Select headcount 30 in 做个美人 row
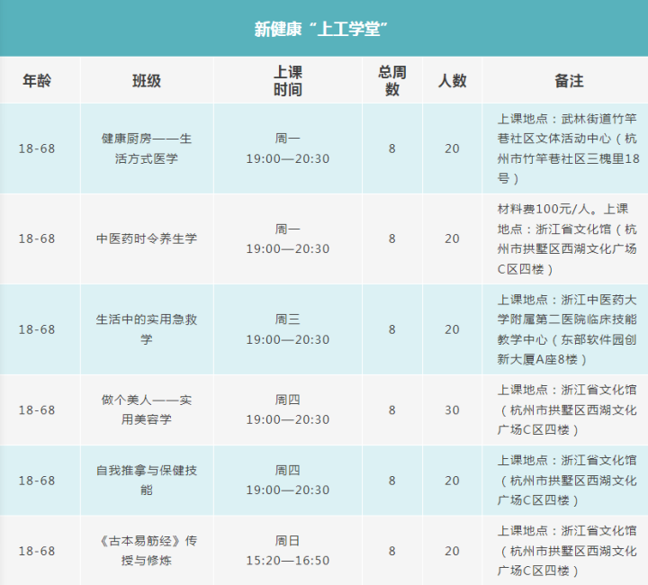Screen dimensions: 648x585 [452, 410]
